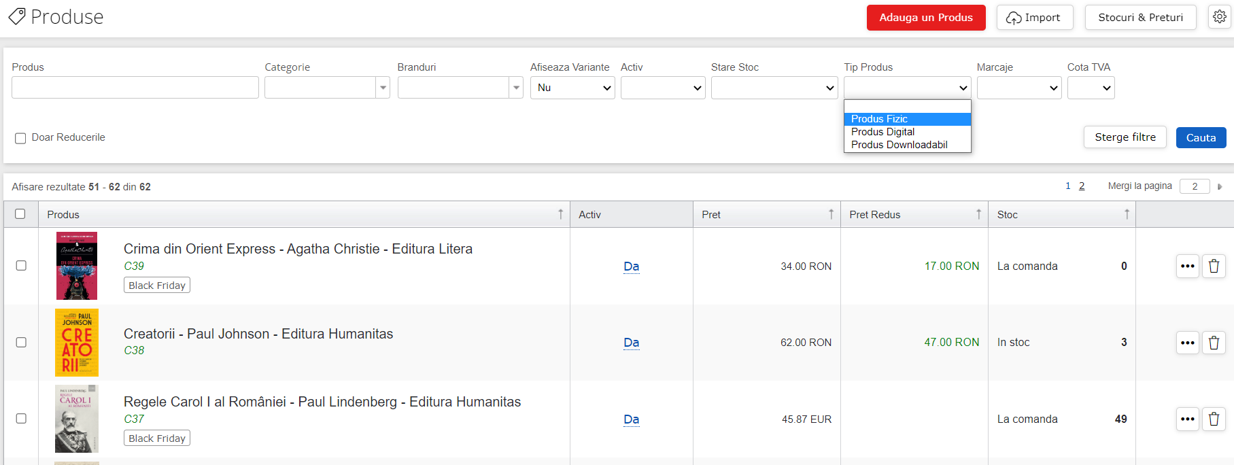Open the Stare Stoc dropdown
This screenshot has width=1234, height=465.
click(x=774, y=88)
